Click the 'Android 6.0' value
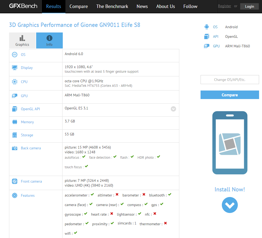This screenshot has height=238, width=262. [x=74, y=54]
